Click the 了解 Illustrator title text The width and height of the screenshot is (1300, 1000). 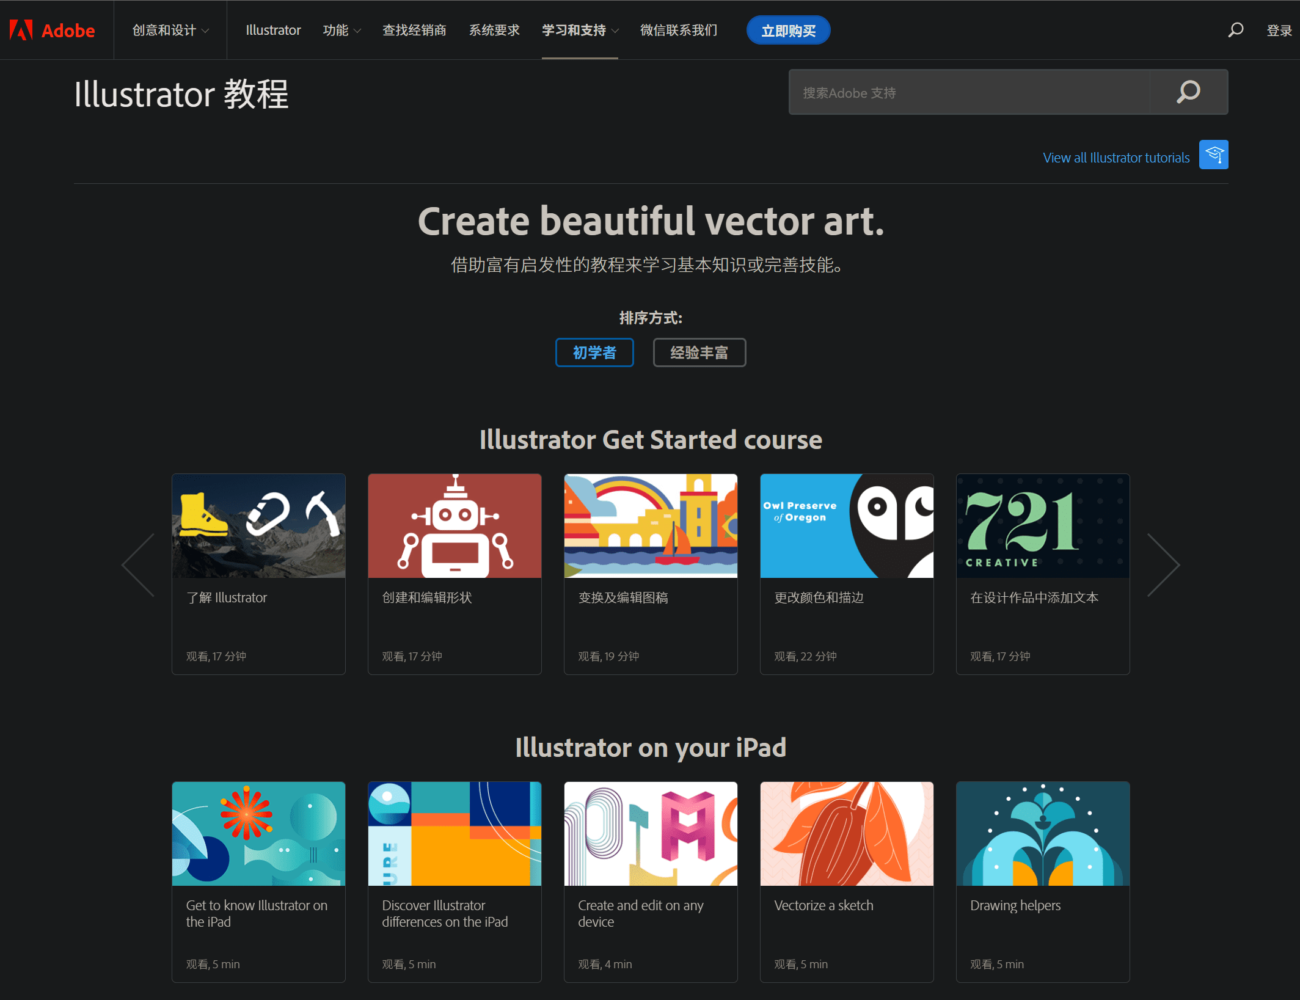tap(227, 597)
